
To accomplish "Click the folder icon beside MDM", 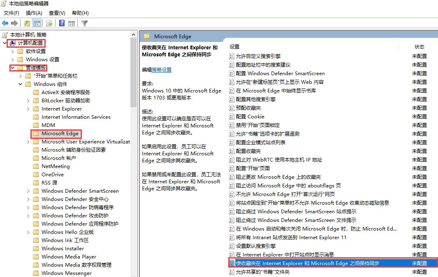I will pyautogui.click(x=36, y=125).
